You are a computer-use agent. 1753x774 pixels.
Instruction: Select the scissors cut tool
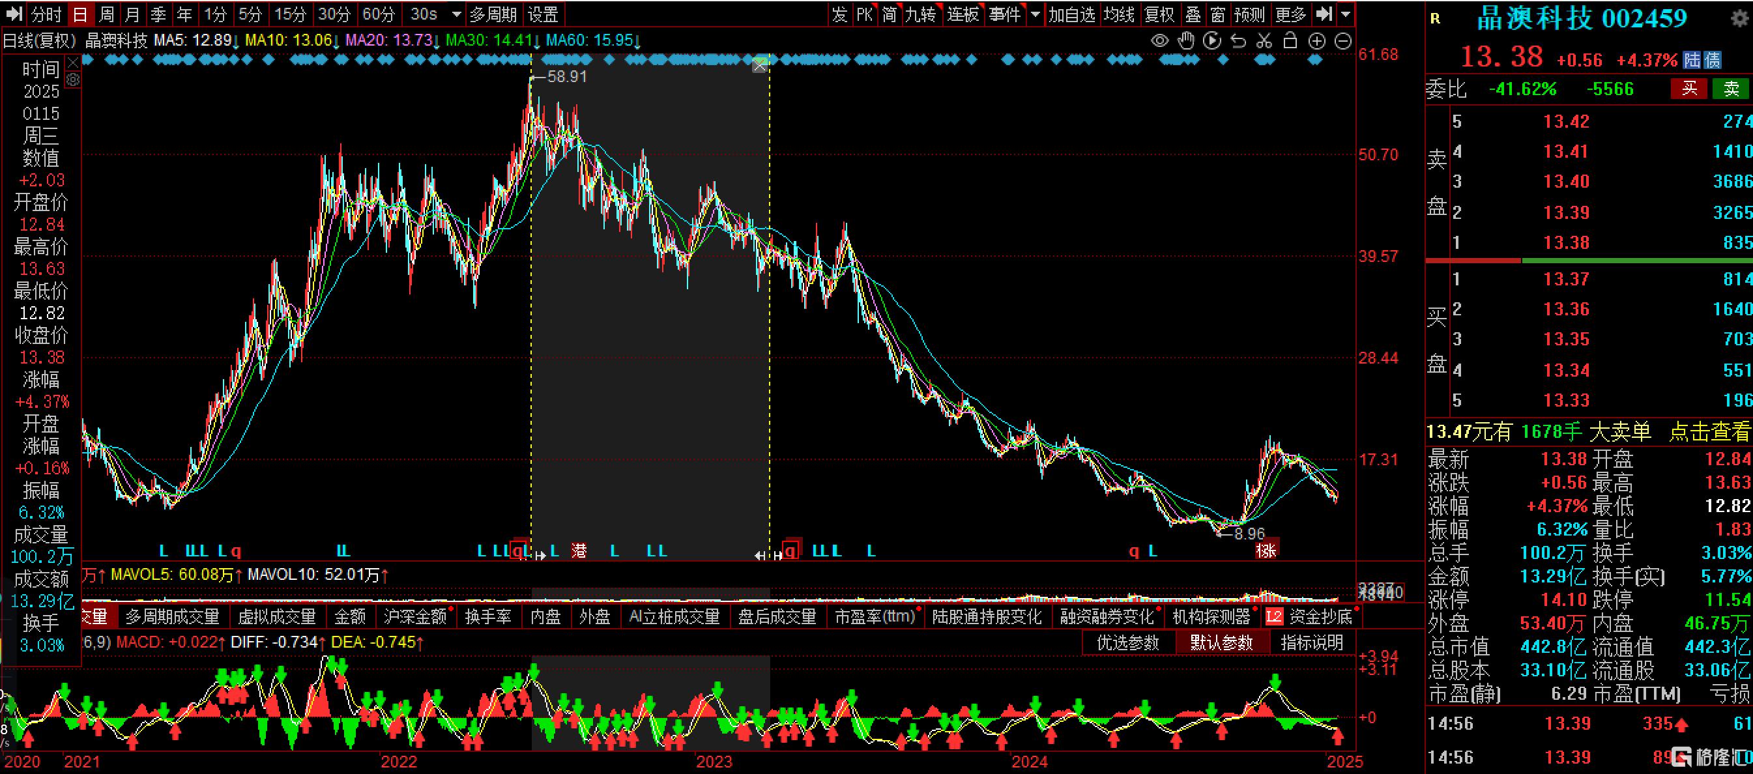[1264, 41]
